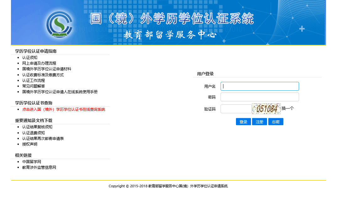Click the 重要通知及文档下载 heading
The height and width of the screenshot is (202, 337).
click(x=34, y=120)
